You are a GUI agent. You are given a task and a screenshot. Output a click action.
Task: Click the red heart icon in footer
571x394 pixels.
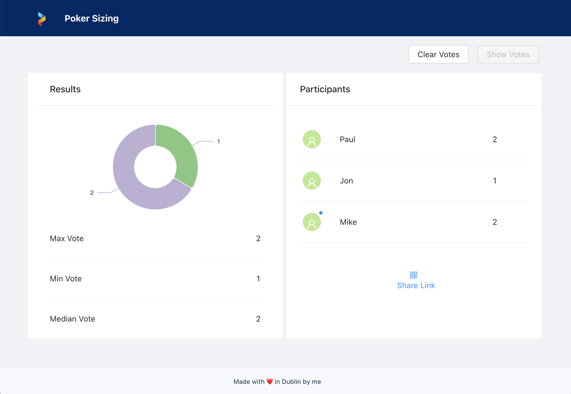[x=269, y=382]
